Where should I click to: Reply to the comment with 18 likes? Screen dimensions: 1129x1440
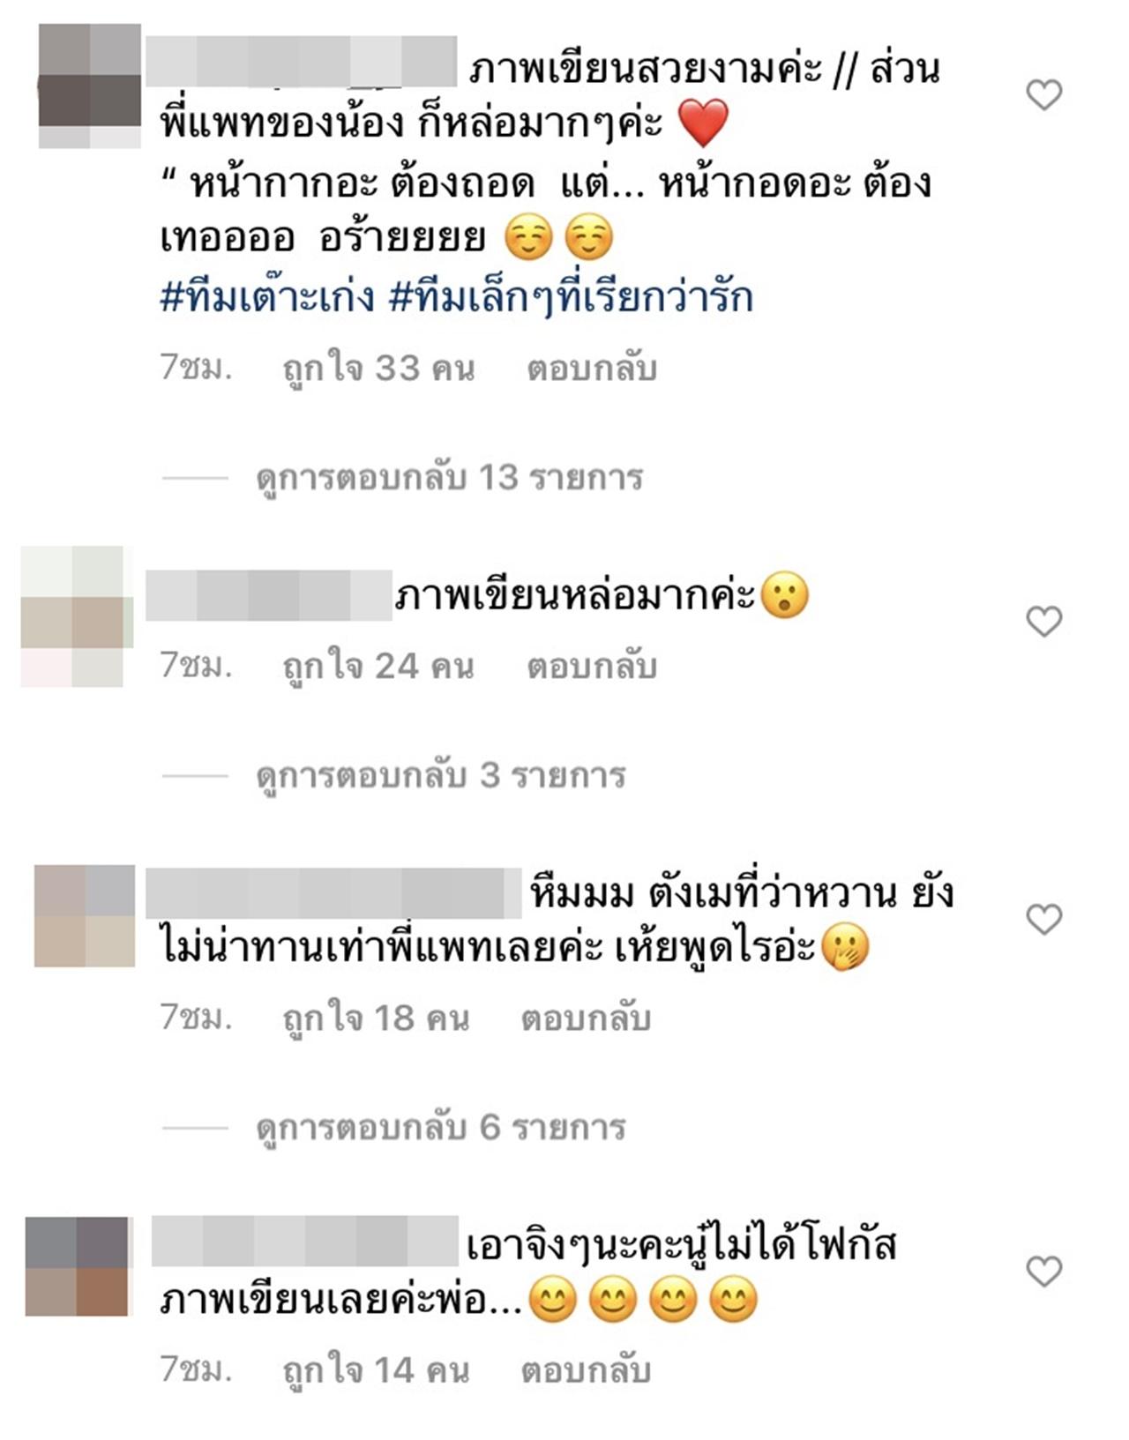(586, 1018)
